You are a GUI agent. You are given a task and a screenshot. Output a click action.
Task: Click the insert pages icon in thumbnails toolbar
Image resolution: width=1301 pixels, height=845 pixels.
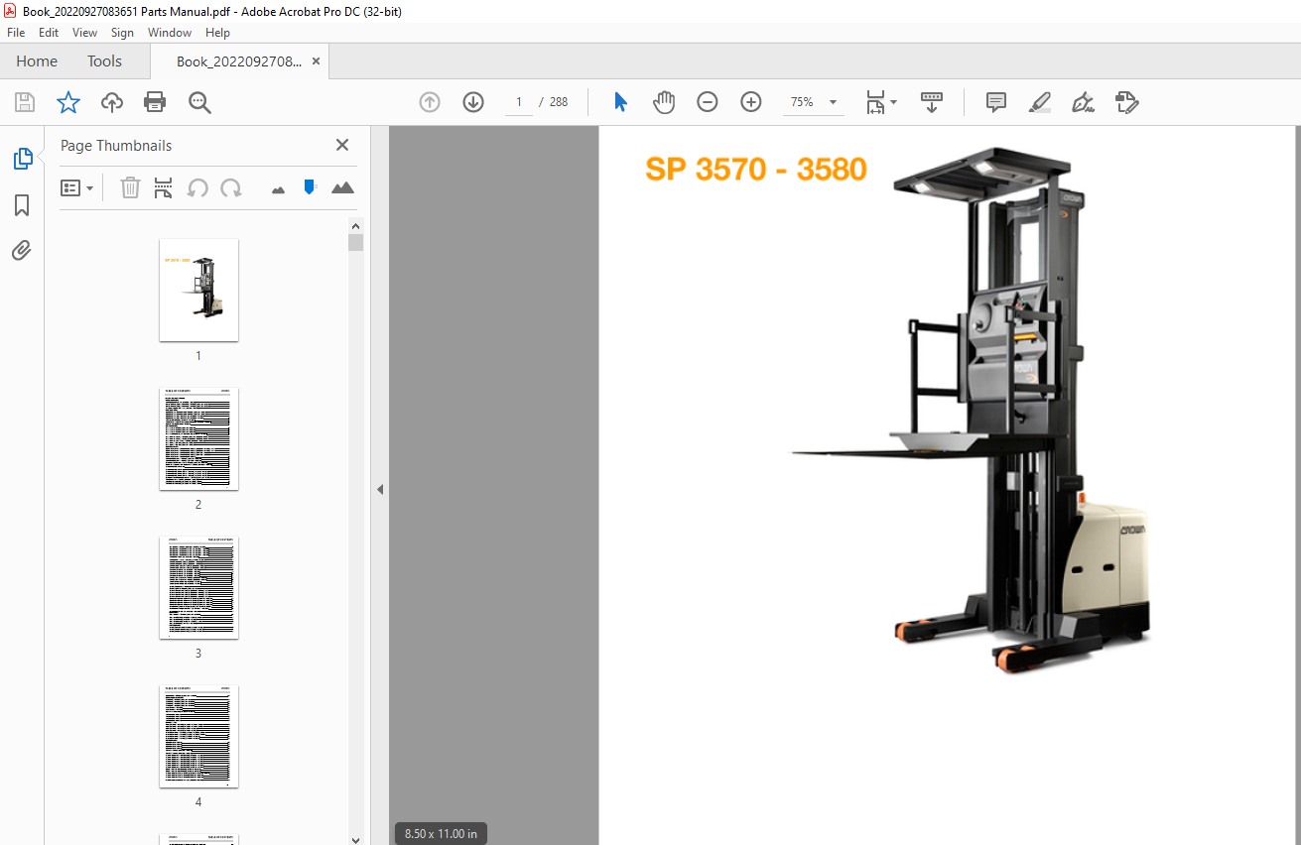coord(164,187)
